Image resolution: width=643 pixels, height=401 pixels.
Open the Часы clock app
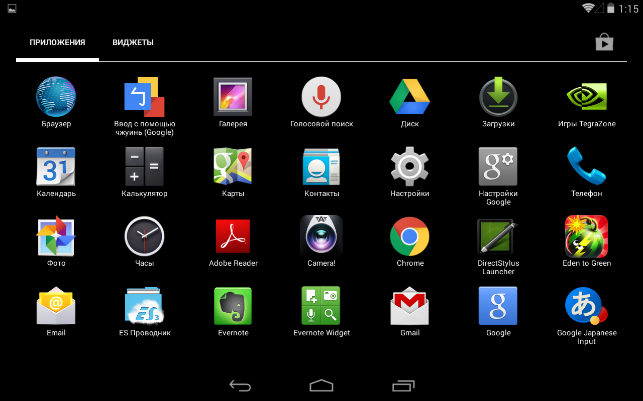pos(145,236)
